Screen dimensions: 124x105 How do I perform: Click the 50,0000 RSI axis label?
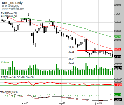point(118,82)
